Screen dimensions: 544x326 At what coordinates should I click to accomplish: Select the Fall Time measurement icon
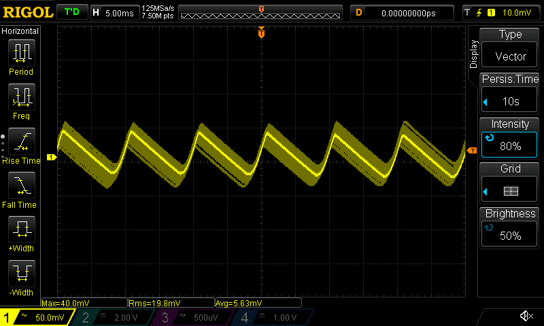(x=22, y=185)
